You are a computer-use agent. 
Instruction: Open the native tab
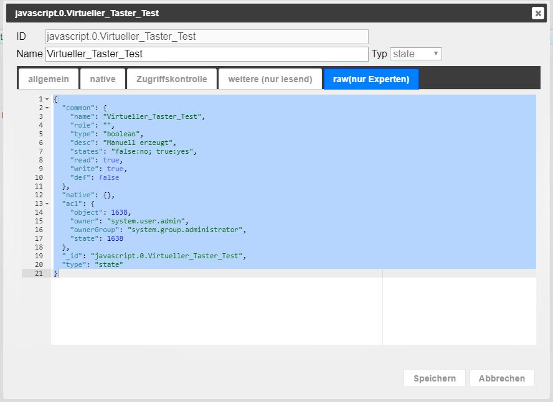click(x=103, y=80)
